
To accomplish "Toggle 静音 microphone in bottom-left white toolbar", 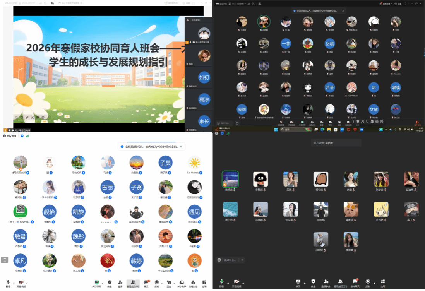I will [8, 283].
